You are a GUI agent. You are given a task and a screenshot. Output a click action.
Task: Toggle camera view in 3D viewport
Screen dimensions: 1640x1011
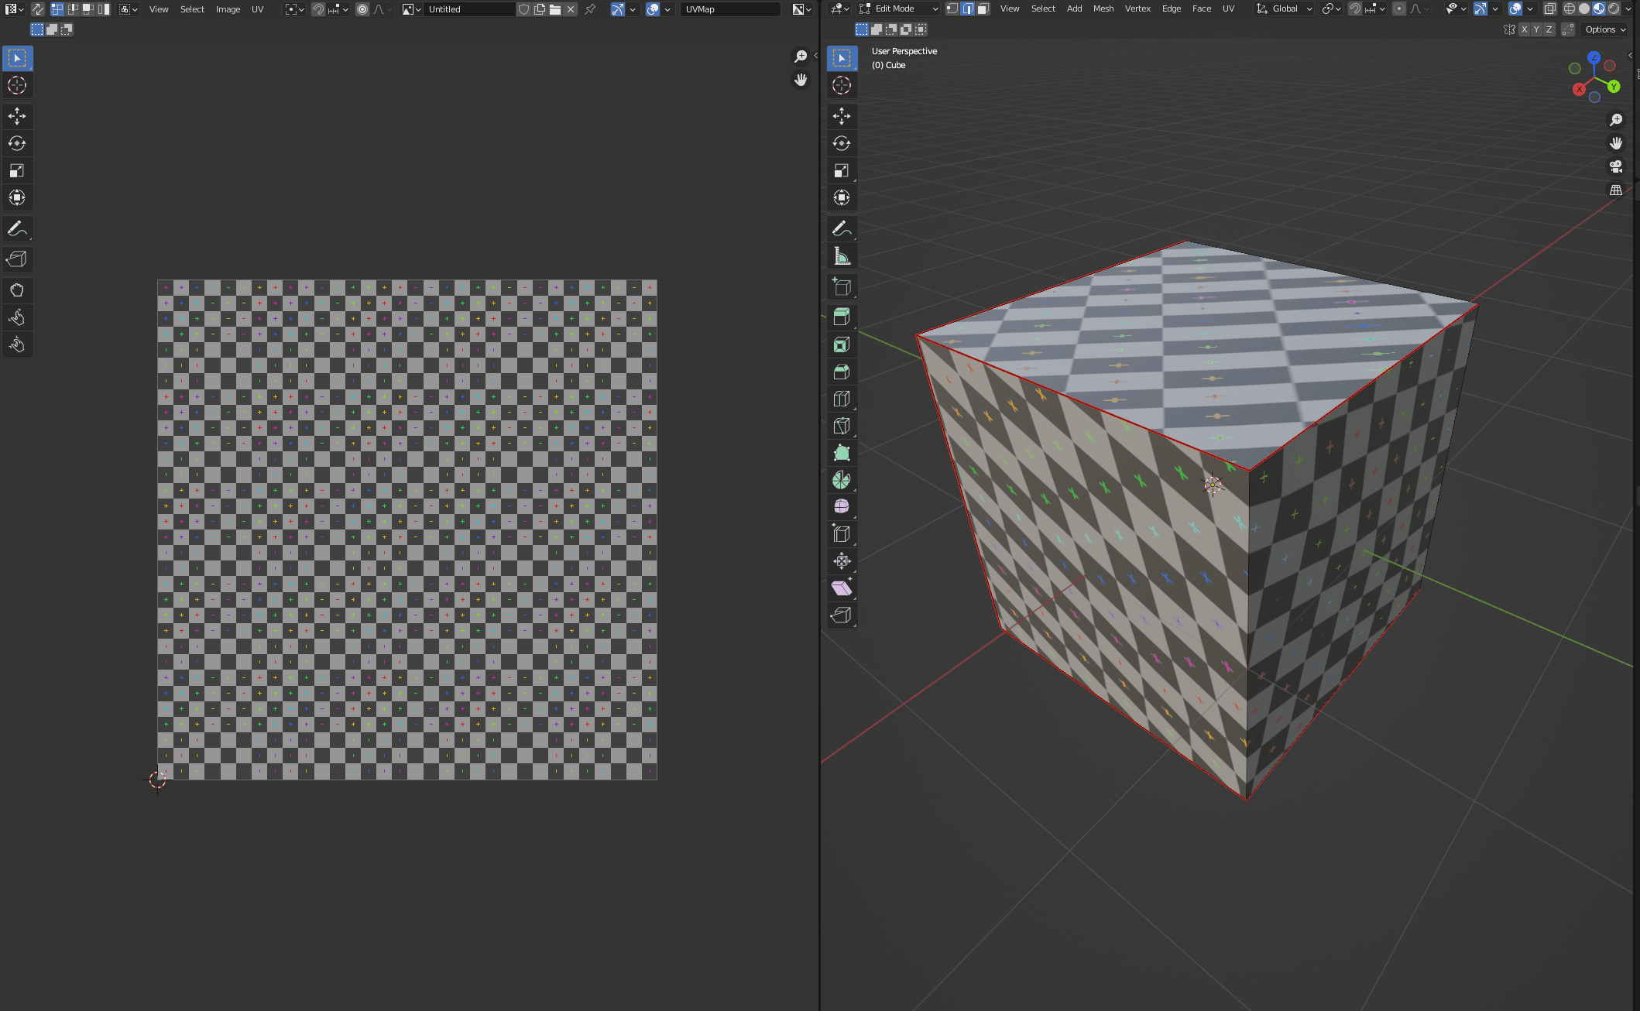(x=1616, y=166)
